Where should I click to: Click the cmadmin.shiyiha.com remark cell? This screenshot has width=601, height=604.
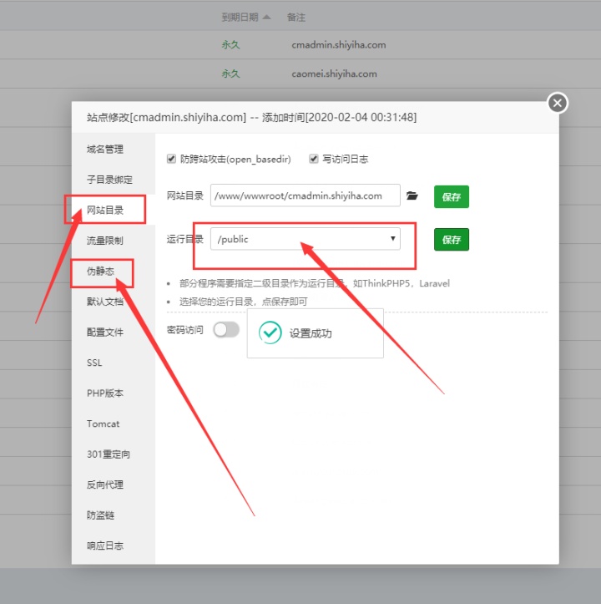[x=339, y=44]
